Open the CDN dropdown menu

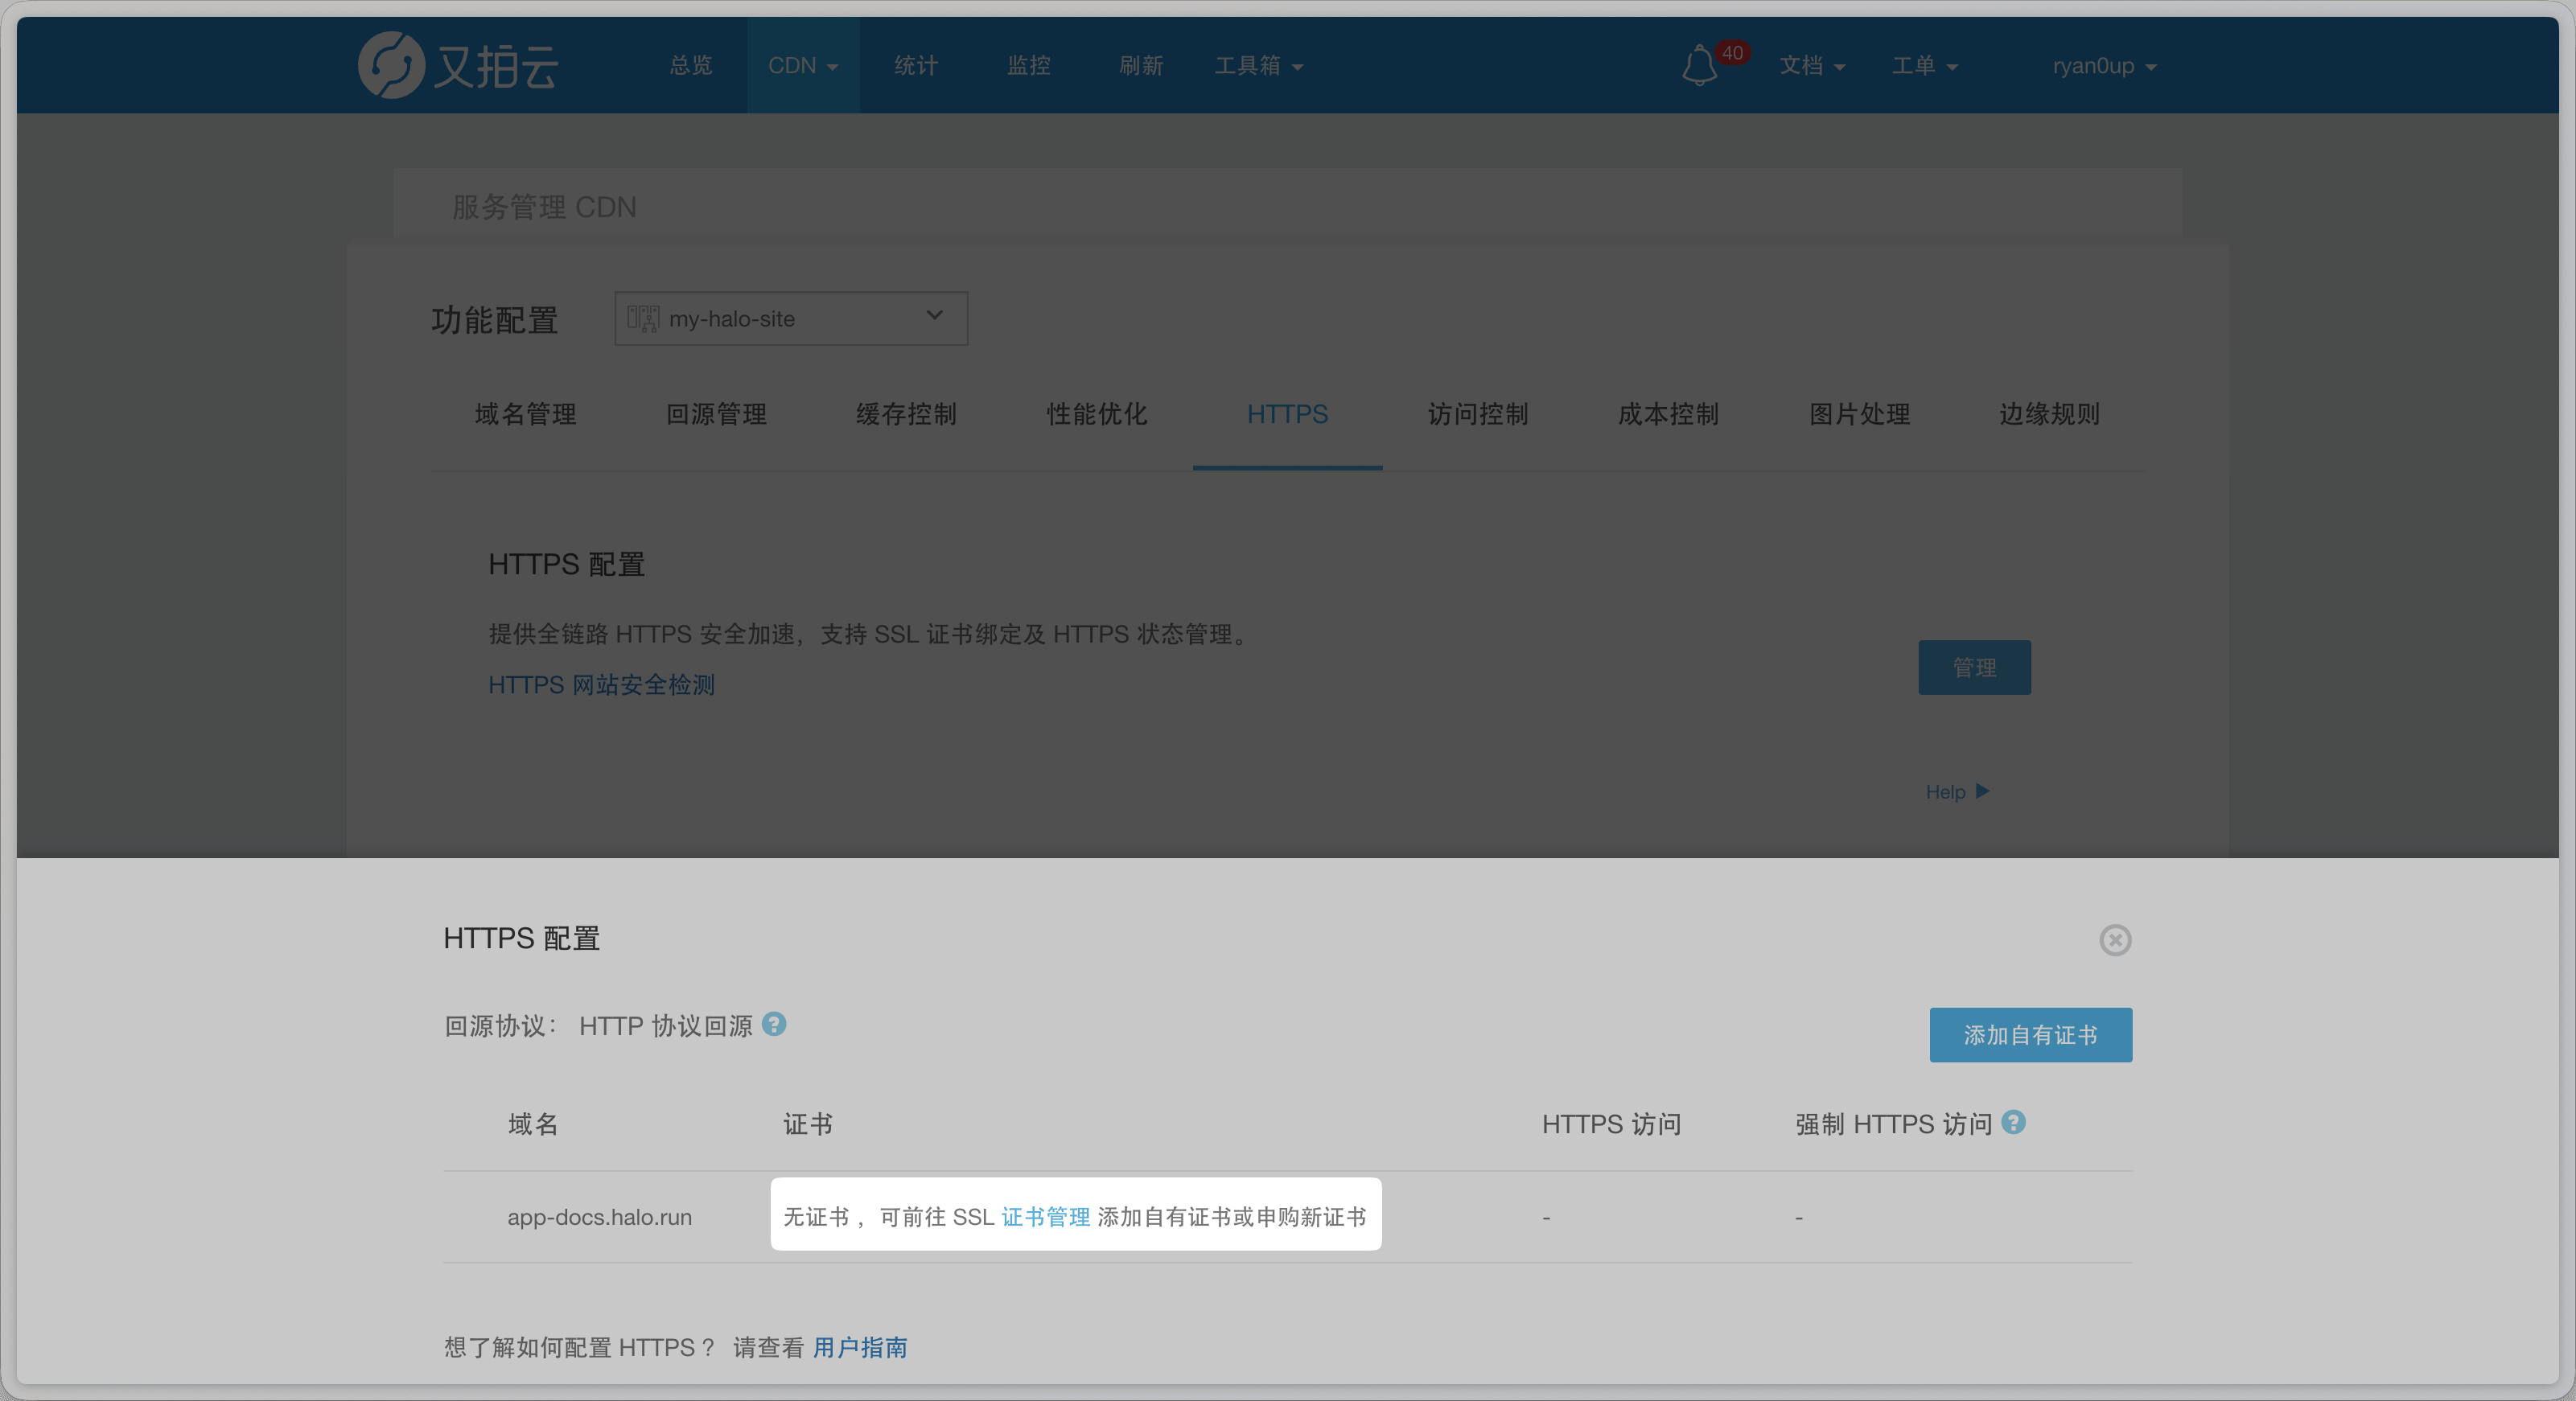pyautogui.click(x=802, y=66)
